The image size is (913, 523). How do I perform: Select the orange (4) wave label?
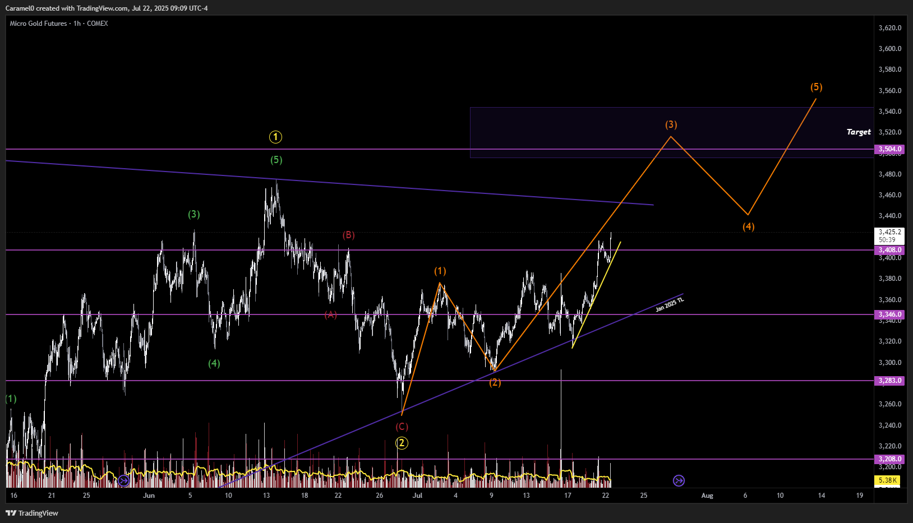(749, 226)
